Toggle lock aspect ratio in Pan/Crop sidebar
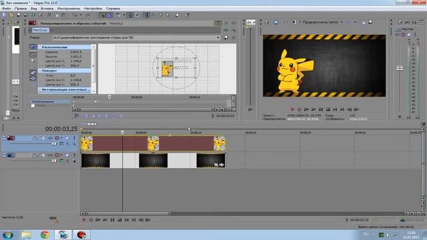The height and width of the screenshot is (240, 427). pyautogui.click(x=33, y=73)
